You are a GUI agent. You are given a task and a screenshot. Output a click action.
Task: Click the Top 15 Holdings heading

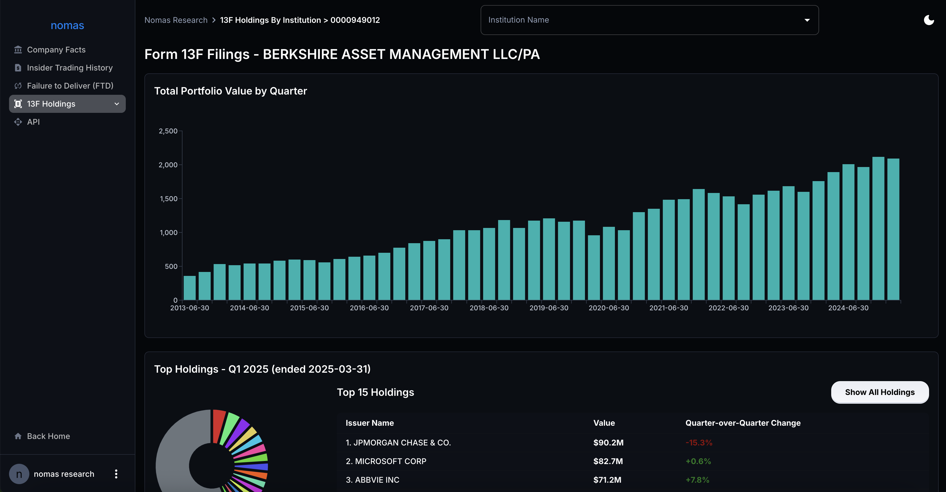375,392
